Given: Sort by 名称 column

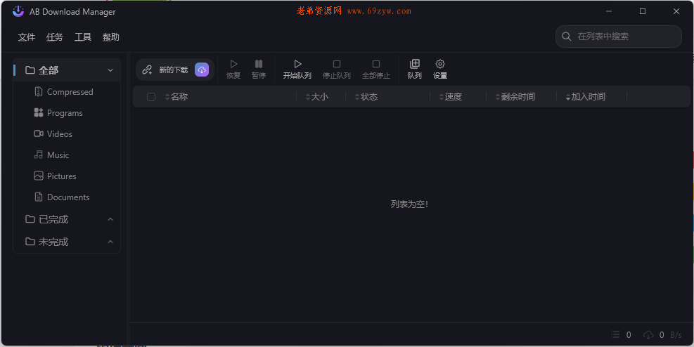Looking at the screenshot, I should point(176,97).
